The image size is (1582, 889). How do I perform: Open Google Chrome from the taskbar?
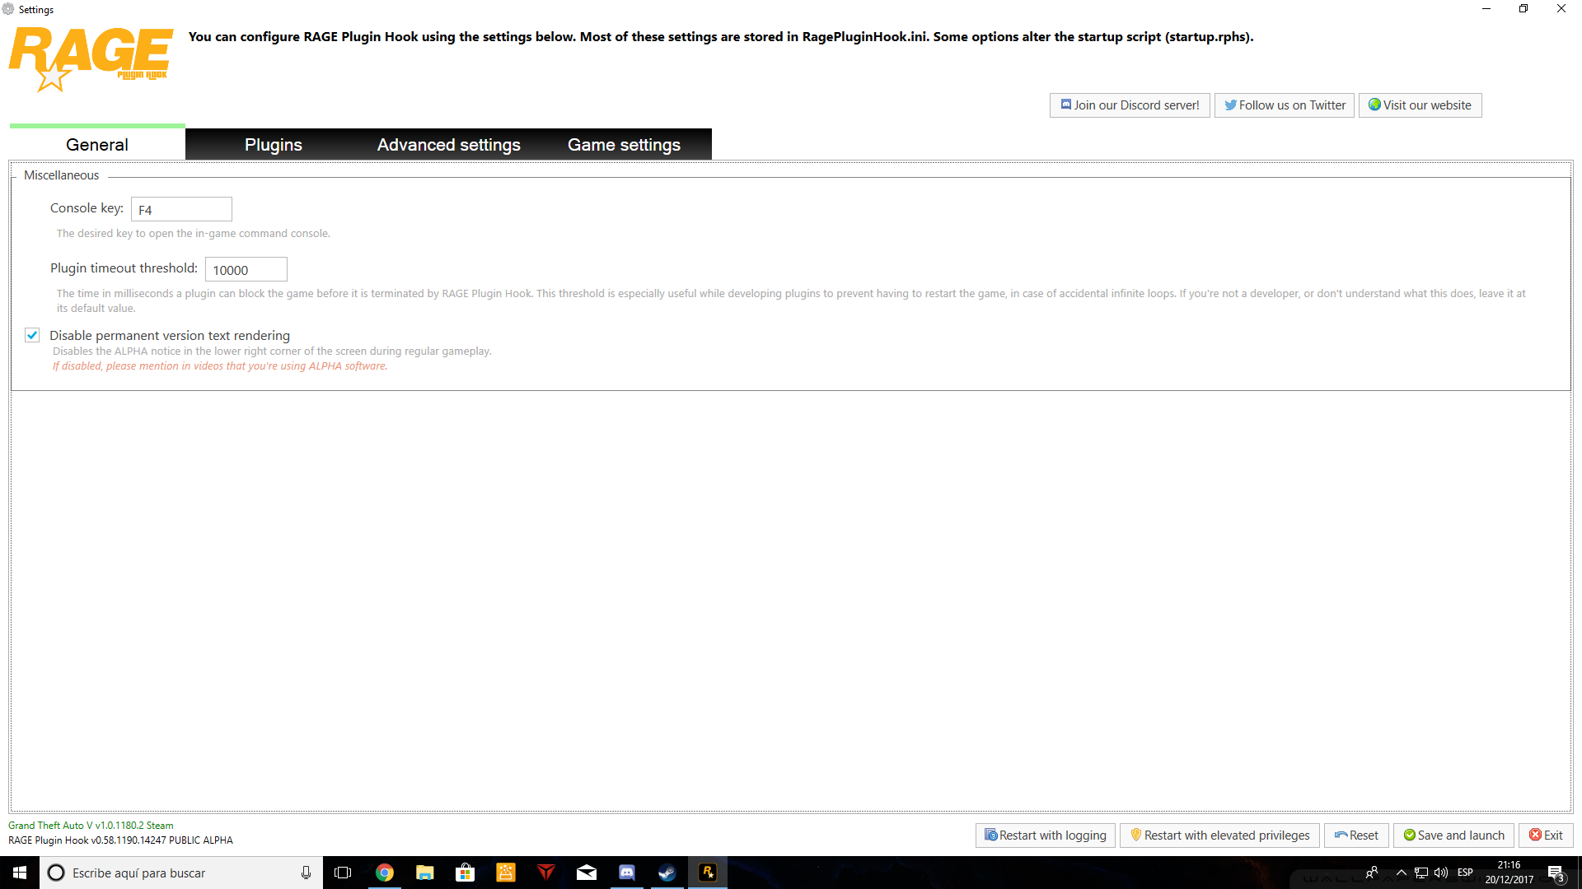tap(385, 873)
